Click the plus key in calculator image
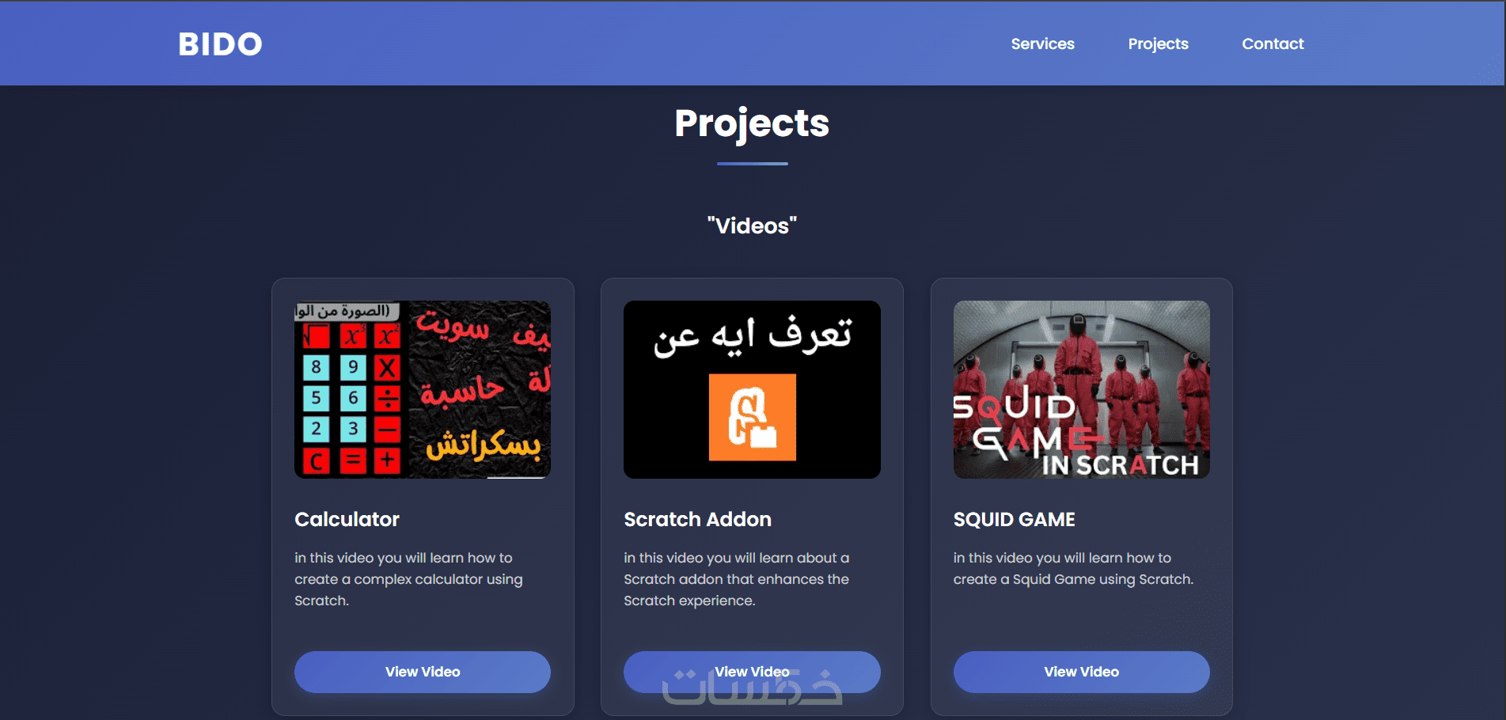1506x720 pixels. (387, 460)
